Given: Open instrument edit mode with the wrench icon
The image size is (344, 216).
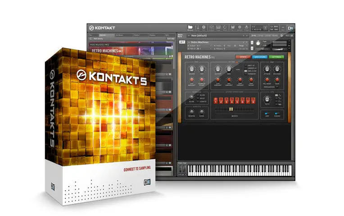Looking at the screenshot, I should (x=182, y=42).
